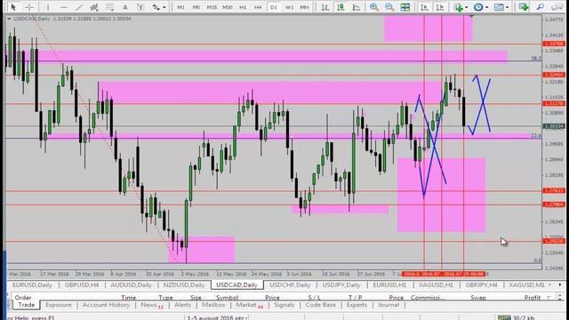The height and width of the screenshot is (320, 569).
Task: Switch to the GBPJPY,H4 chart tab
Action: [482, 285]
